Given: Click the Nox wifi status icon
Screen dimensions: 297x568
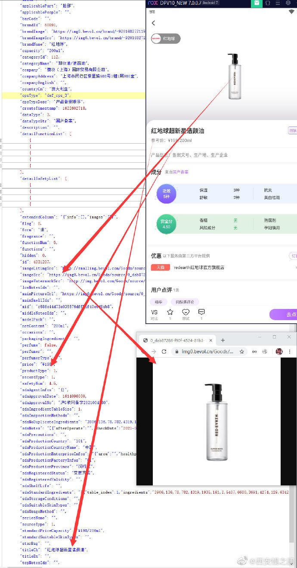Looking at the screenshot, I should (x=291, y=12).
